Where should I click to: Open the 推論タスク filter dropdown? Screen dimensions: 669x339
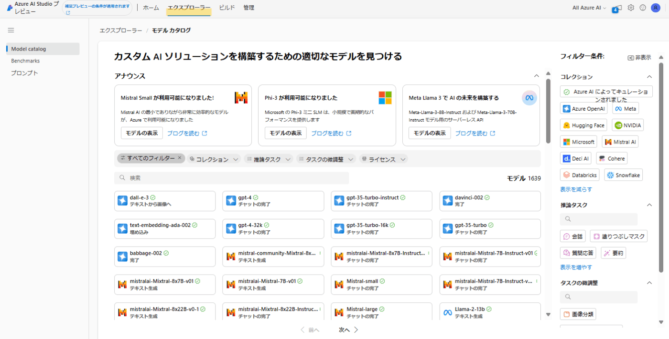tap(269, 159)
